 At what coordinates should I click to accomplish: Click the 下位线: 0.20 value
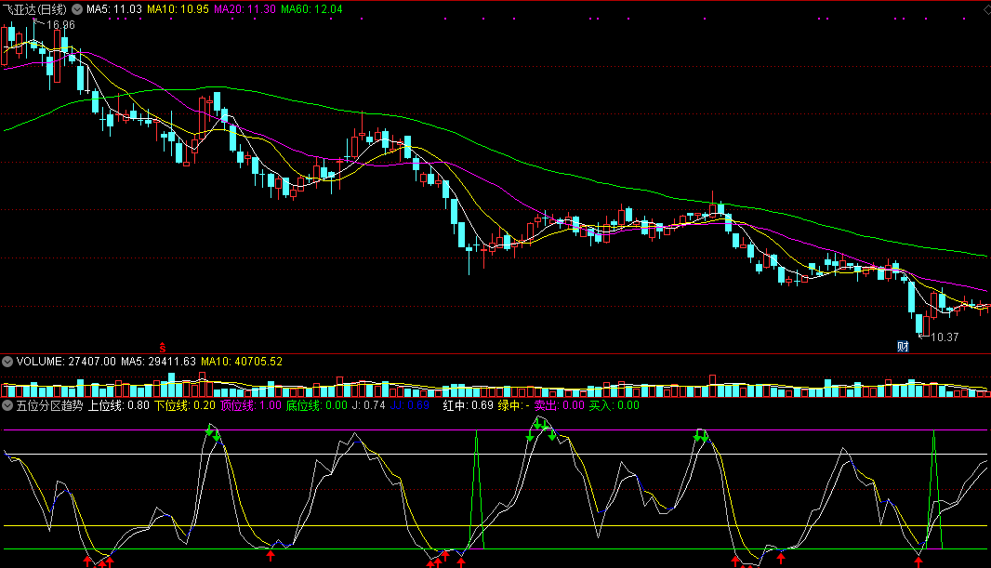(185, 405)
